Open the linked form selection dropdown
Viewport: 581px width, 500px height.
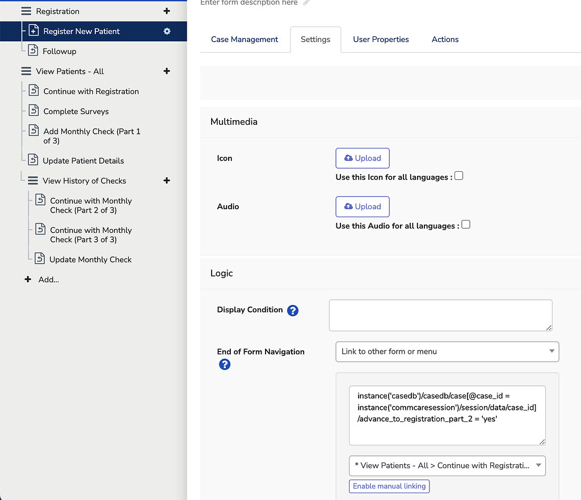click(x=447, y=465)
